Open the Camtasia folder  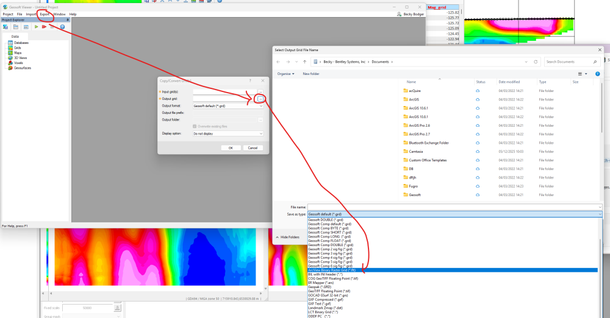point(415,152)
